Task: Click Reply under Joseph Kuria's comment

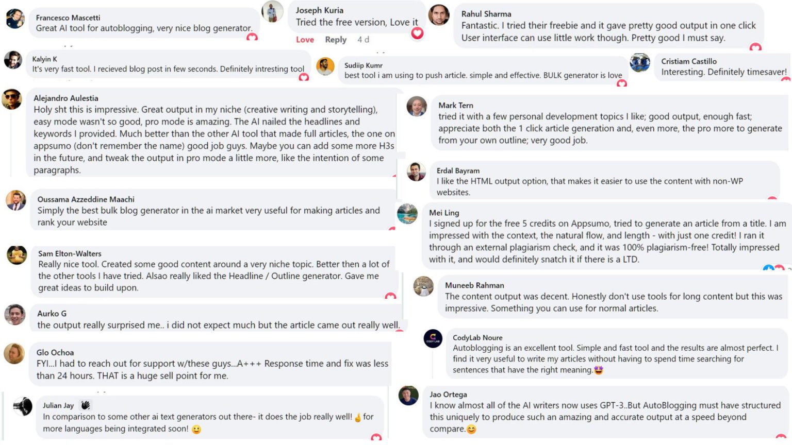Action: click(336, 40)
